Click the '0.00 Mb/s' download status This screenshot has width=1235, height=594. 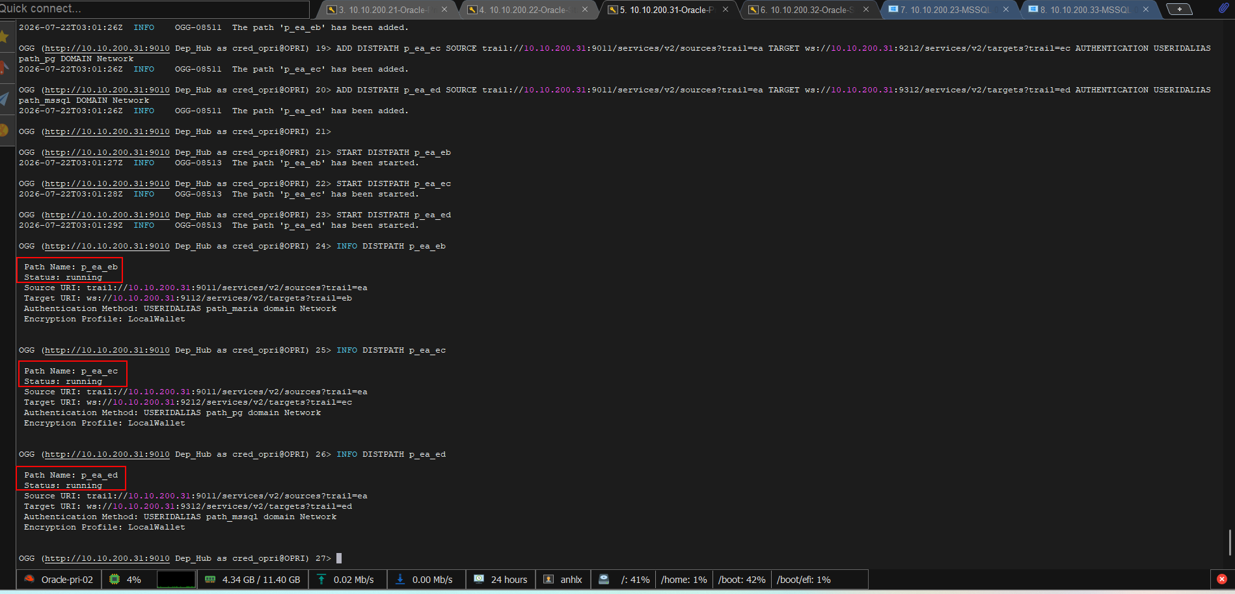pyautogui.click(x=433, y=580)
